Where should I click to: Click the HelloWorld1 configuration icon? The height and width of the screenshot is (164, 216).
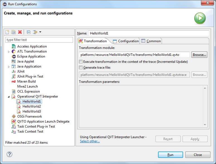point(19,102)
